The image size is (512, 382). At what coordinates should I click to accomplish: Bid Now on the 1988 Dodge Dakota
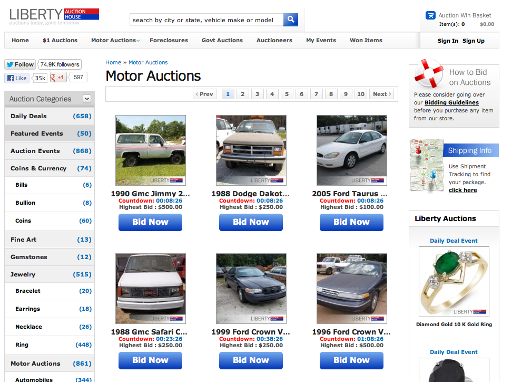pos(251,222)
